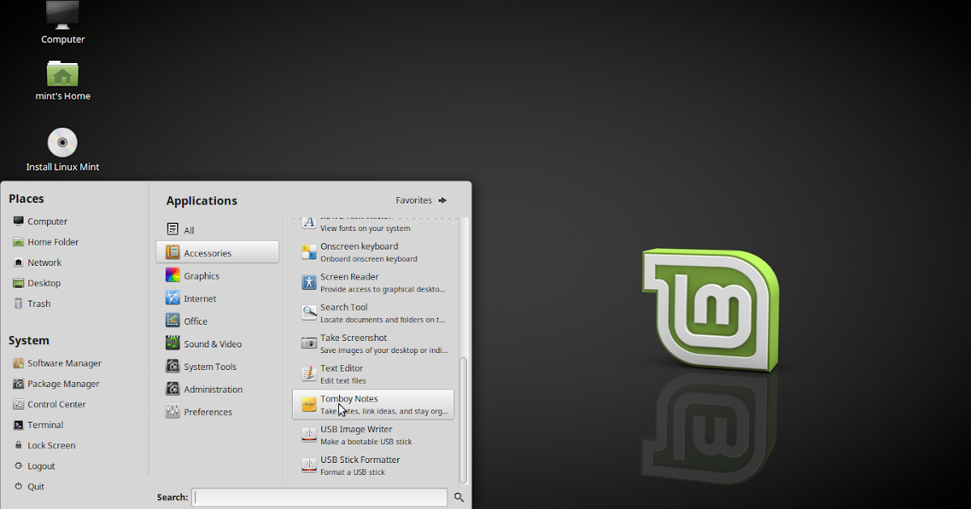Viewport: 971px width, 509px height.
Task: Select the Graphics applications category
Action: [200, 275]
